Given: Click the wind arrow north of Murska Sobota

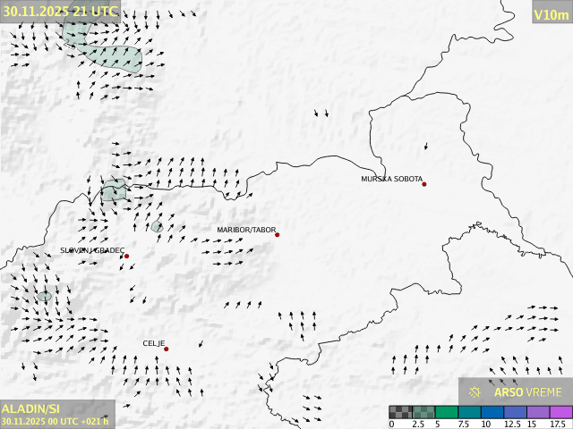Looking at the screenshot, I should (x=426, y=146).
